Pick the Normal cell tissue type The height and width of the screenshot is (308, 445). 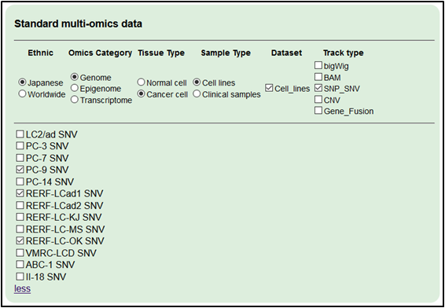pyautogui.click(x=141, y=82)
